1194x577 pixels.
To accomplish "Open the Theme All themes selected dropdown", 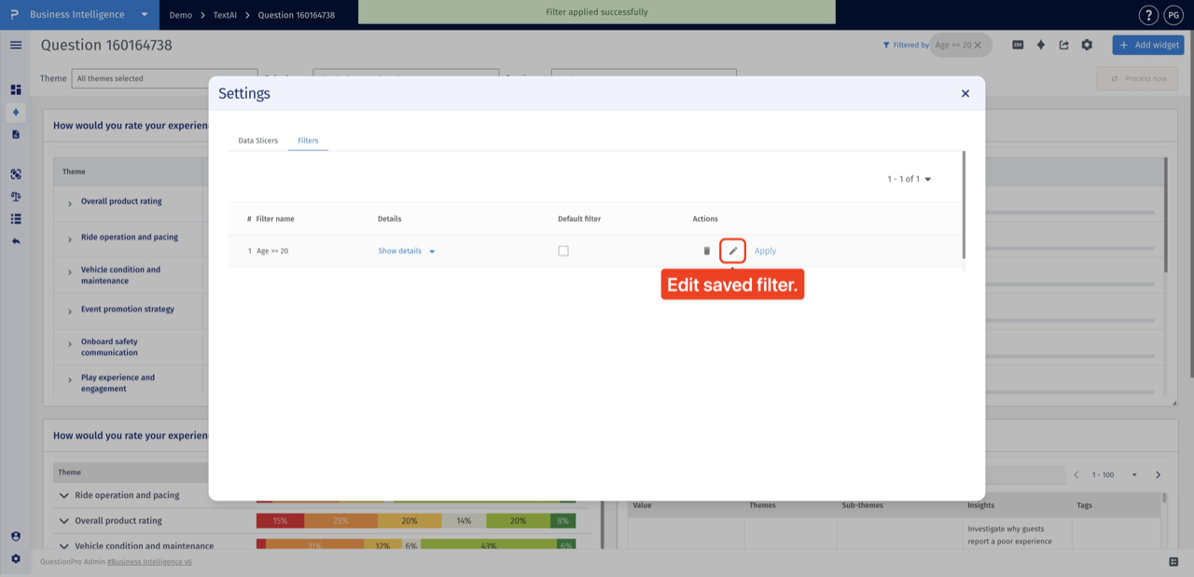I will [x=164, y=78].
